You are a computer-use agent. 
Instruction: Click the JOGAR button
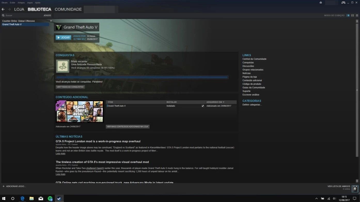point(63,38)
